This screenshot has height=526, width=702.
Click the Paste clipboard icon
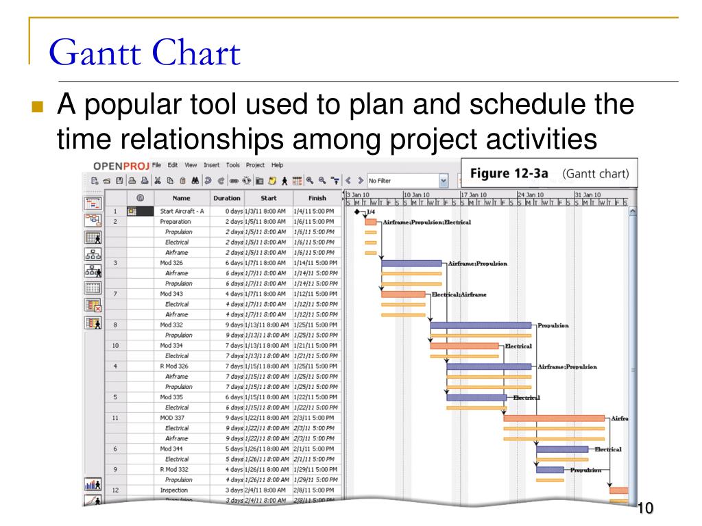[x=182, y=181]
